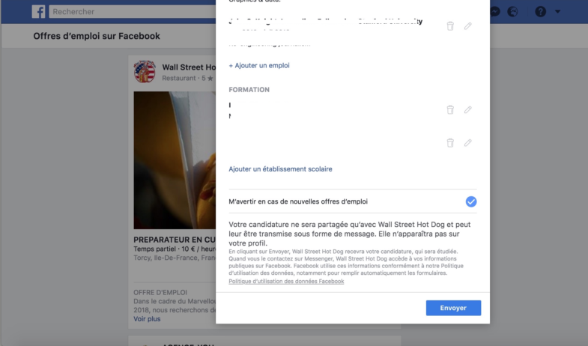The image size is (588, 346).
Task: Delete the job entry with trash icon
Action: pos(450,26)
